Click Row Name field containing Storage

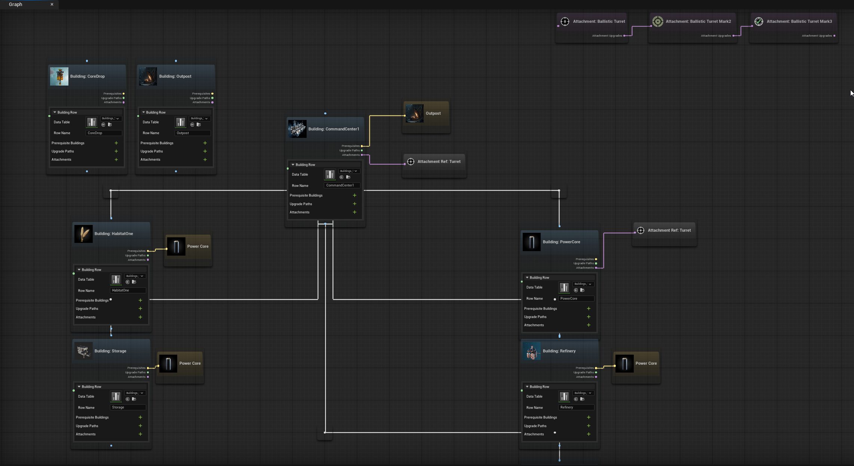pyautogui.click(x=128, y=407)
